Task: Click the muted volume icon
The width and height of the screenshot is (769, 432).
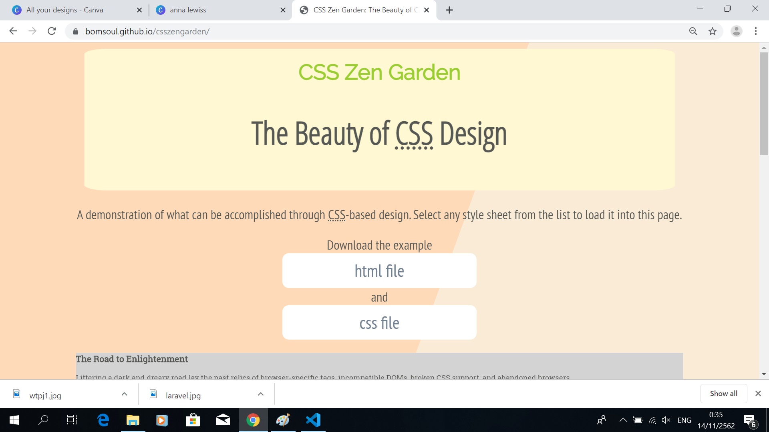Action: pos(666,420)
